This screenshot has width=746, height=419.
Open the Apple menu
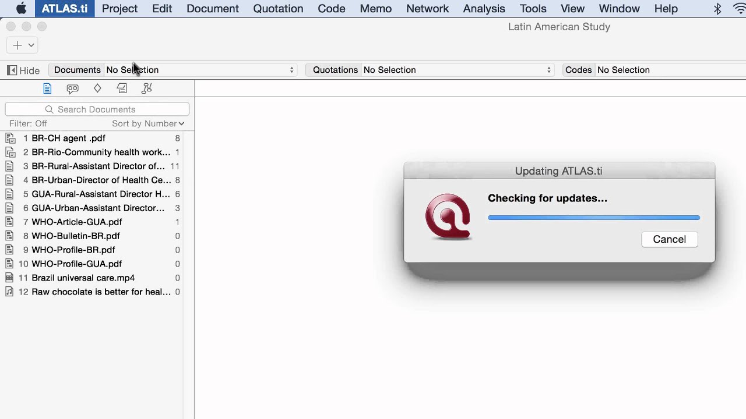click(21, 9)
